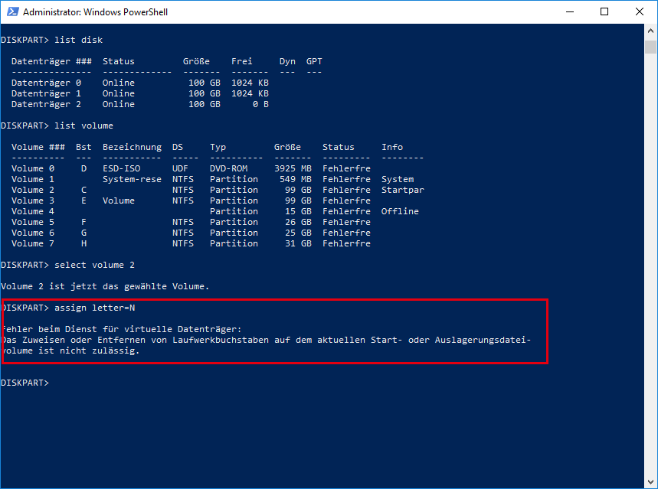658x489 pixels.
Task: Click the title text Administrator: Windows PowerShell
Action: (x=96, y=12)
